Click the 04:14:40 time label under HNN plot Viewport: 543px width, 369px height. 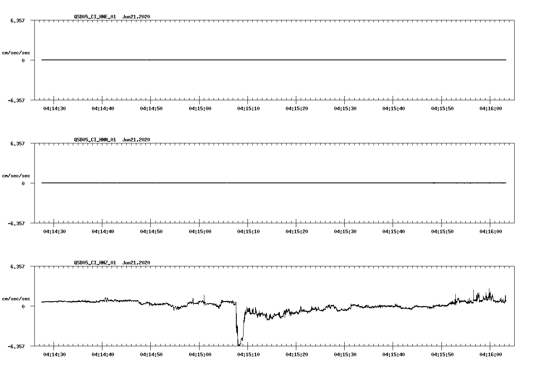[x=103, y=232]
